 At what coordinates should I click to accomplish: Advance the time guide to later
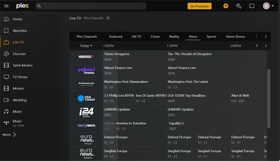click(x=266, y=46)
